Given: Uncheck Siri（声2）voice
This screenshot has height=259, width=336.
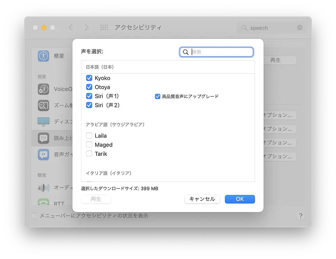Looking at the screenshot, I should [89, 105].
